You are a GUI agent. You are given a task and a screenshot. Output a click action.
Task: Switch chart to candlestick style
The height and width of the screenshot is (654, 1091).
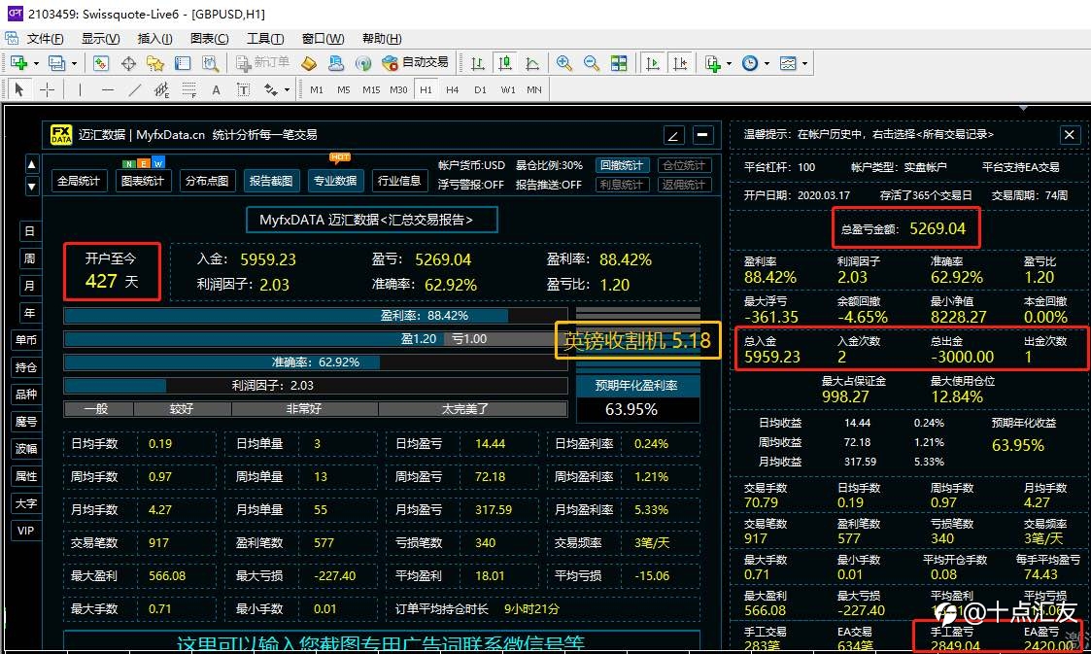504,63
